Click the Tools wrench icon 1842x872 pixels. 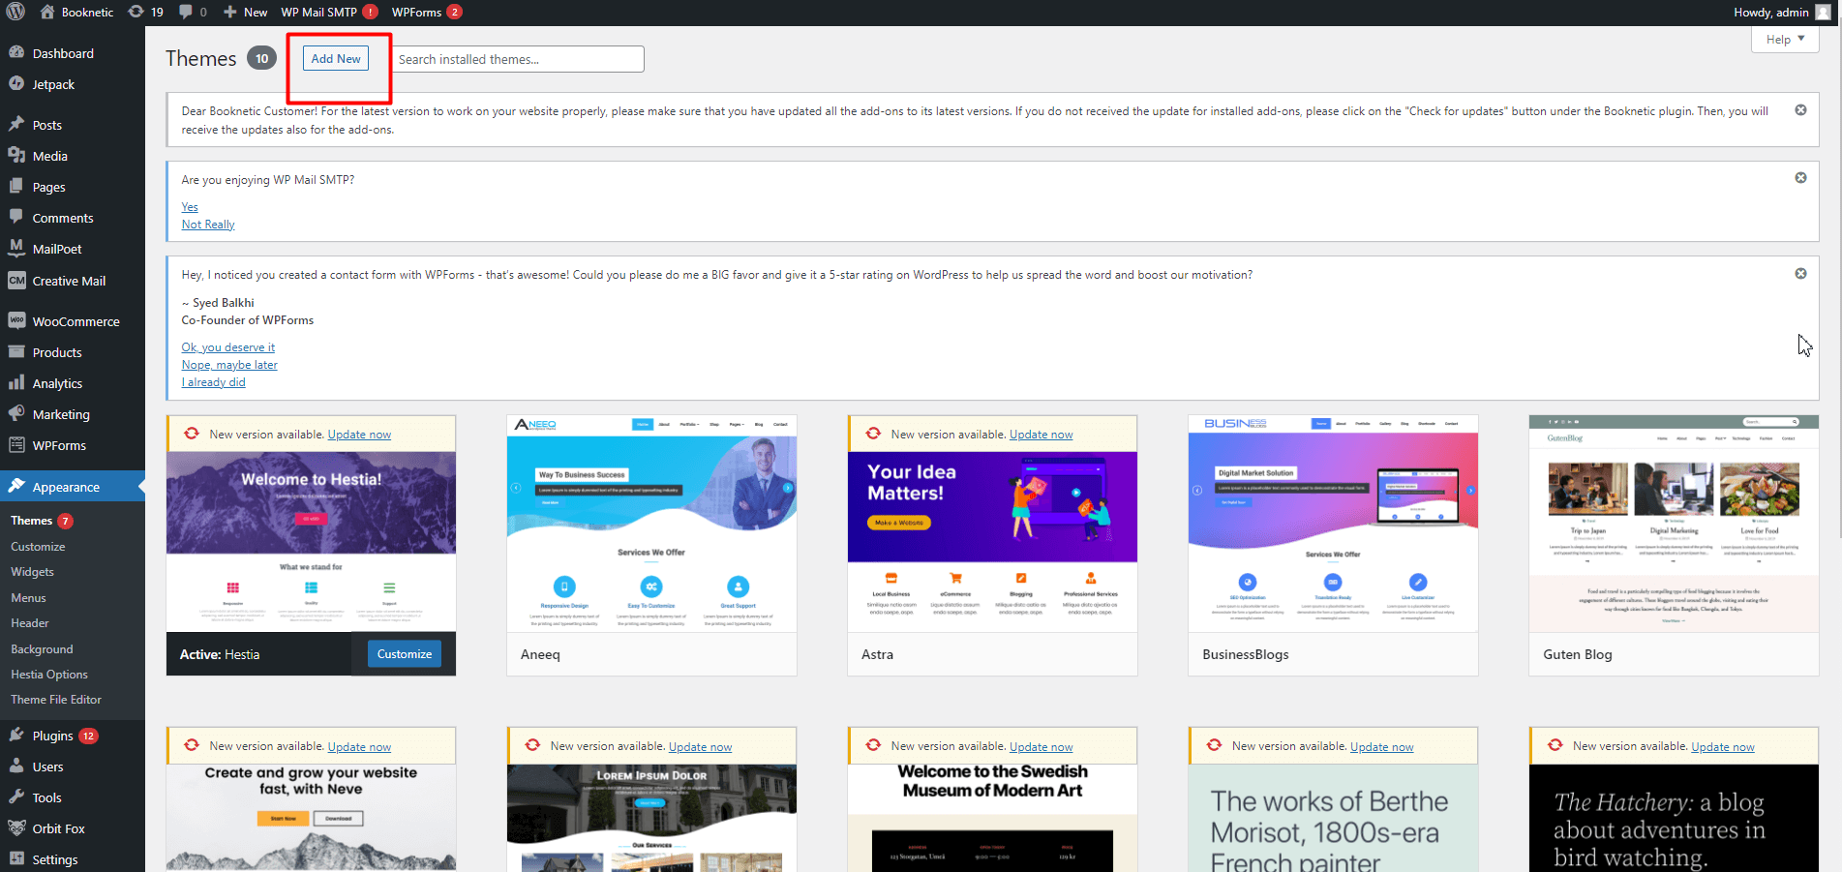pyautogui.click(x=16, y=797)
